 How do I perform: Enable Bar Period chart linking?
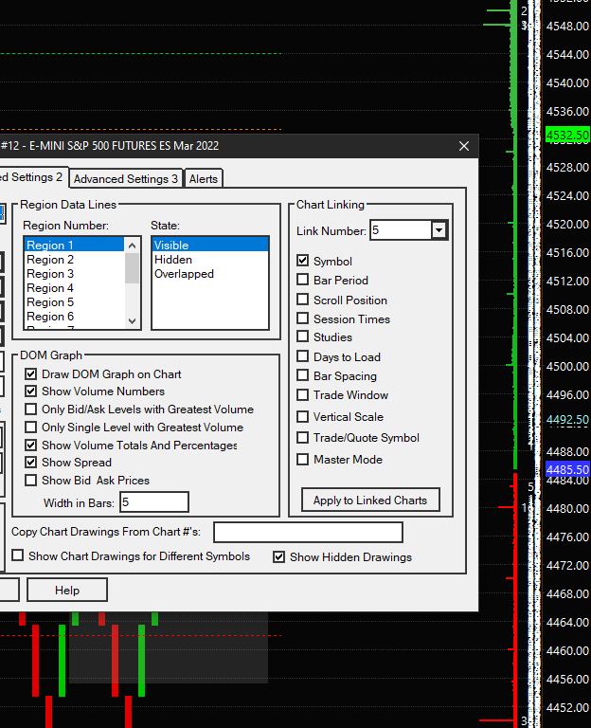(x=303, y=281)
